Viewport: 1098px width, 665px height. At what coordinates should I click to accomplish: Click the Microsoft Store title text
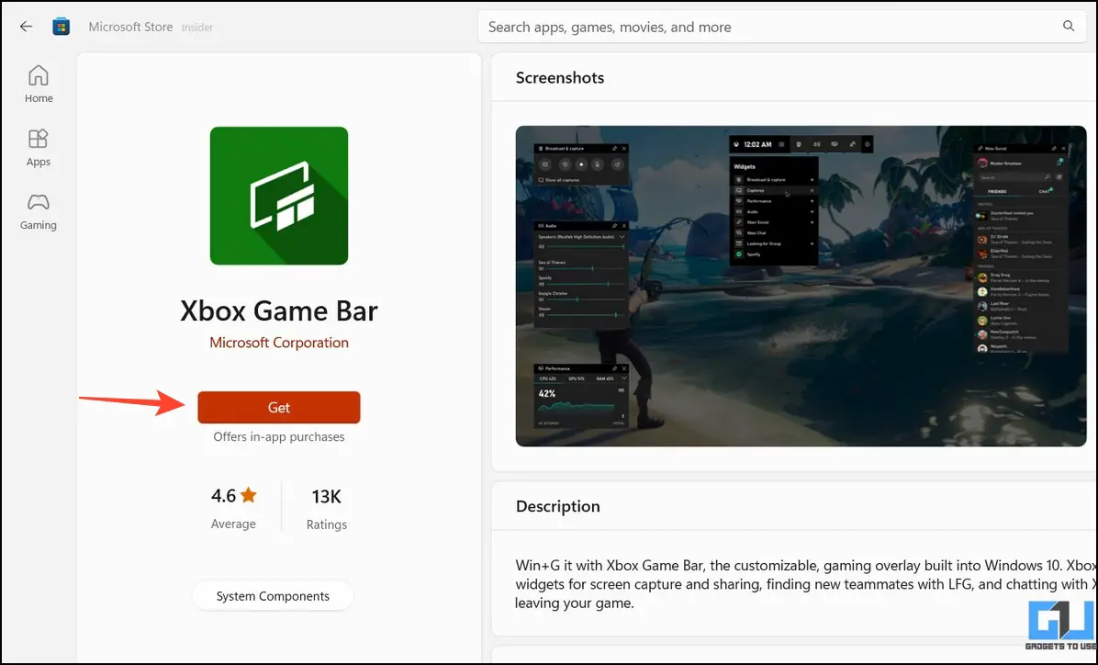click(131, 27)
